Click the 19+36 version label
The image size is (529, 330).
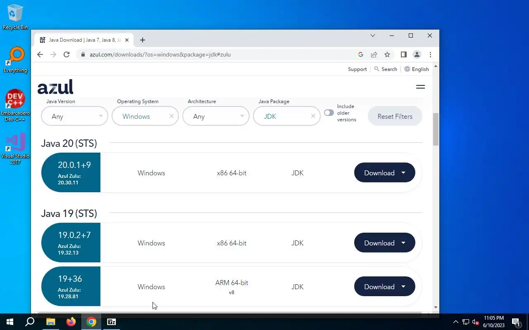pyautogui.click(x=70, y=279)
